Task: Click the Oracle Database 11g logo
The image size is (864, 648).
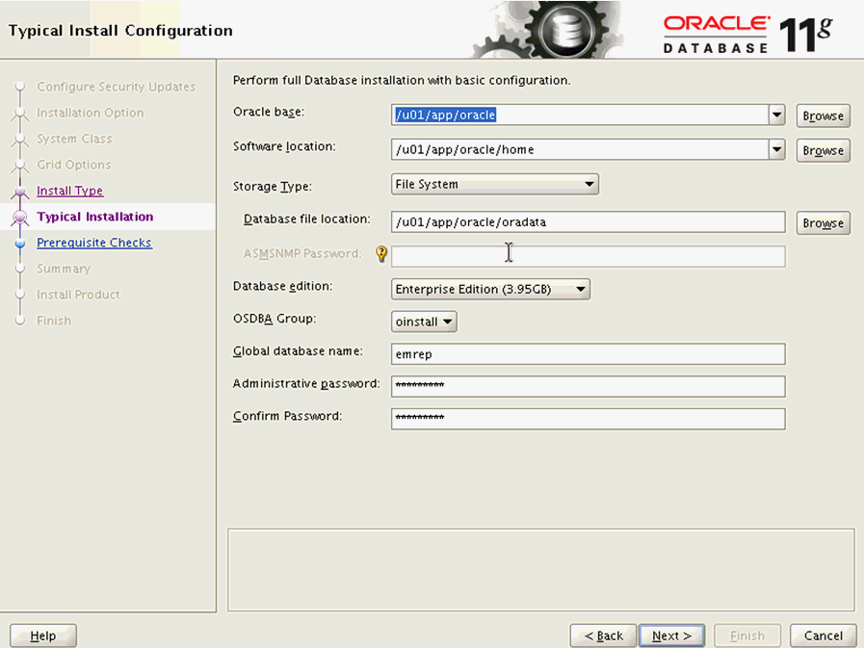Action: (x=747, y=35)
